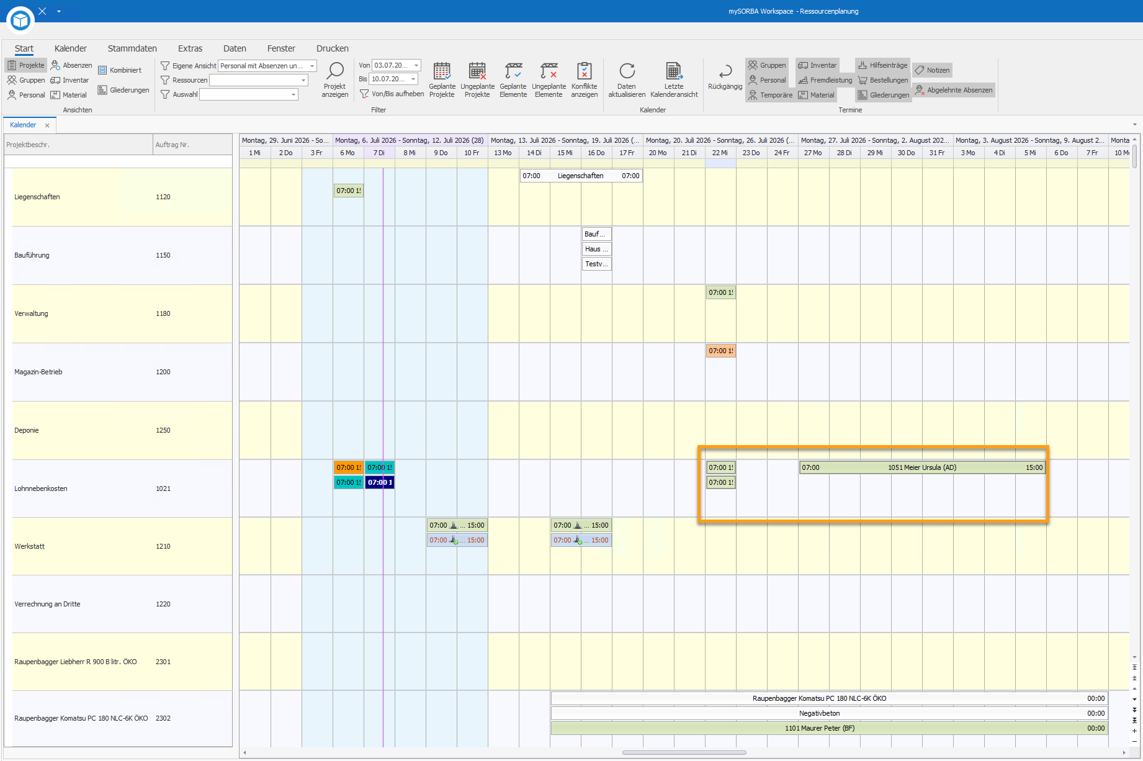Zoom out the calendar with minus icon

pyautogui.click(x=1134, y=741)
